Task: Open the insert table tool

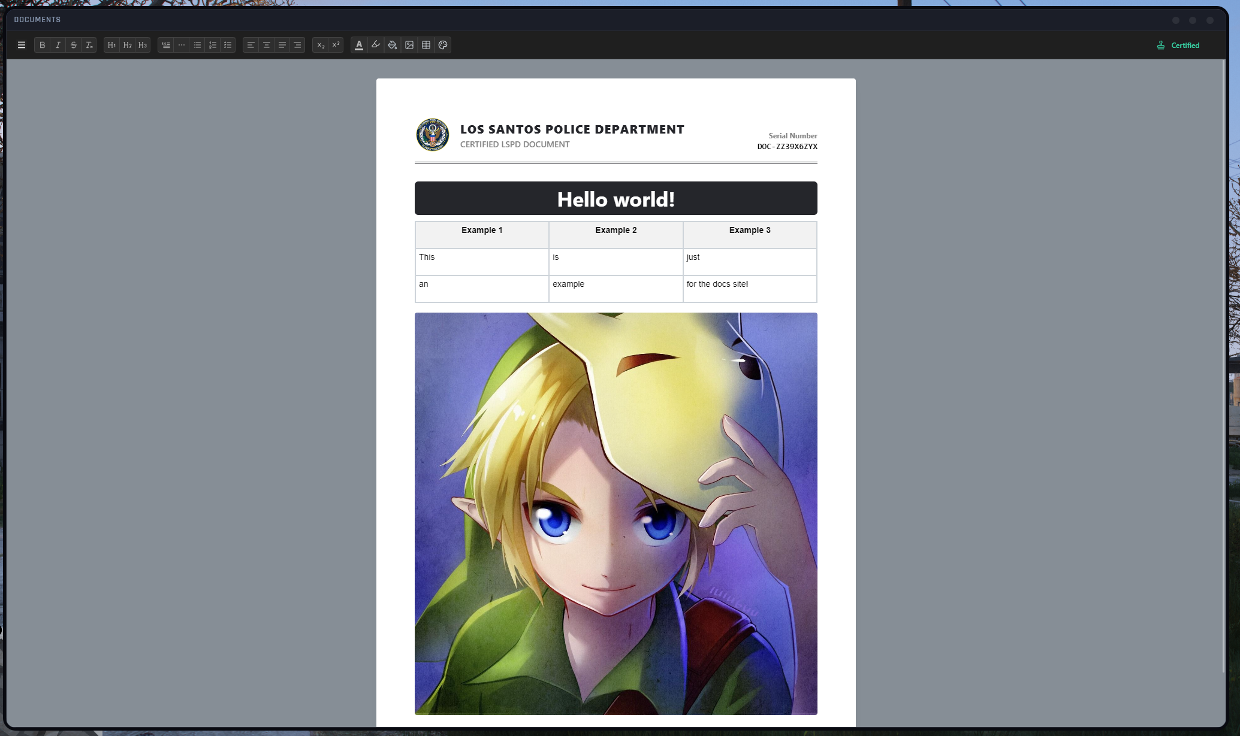Action: pyautogui.click(x=426, y=45)
